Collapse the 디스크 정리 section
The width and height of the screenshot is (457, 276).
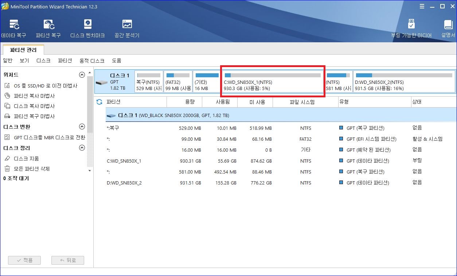82,148
